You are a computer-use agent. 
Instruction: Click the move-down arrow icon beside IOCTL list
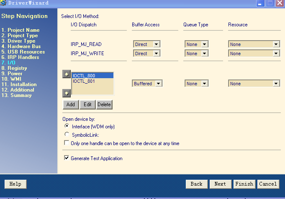pos(66,93)
